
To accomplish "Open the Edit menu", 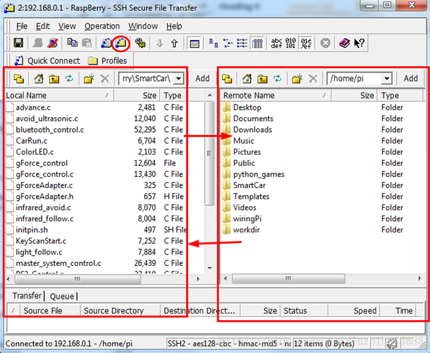I will coord(43,26).
